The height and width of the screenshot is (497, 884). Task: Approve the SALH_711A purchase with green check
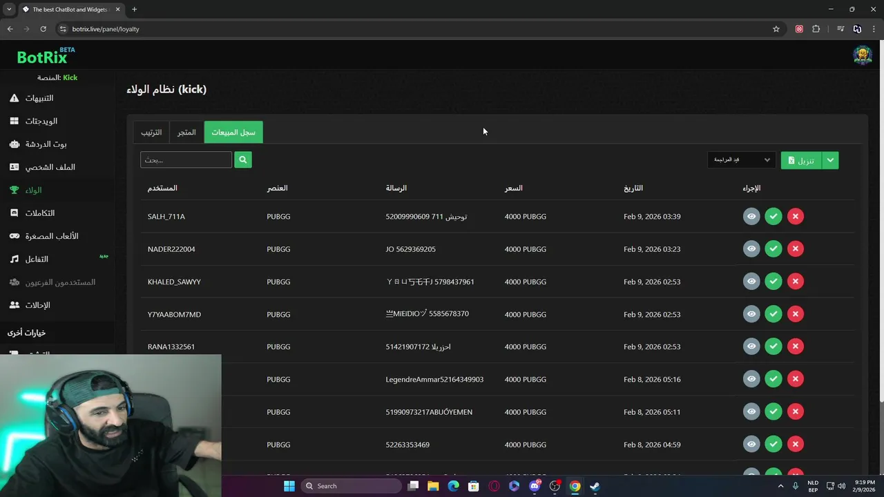click(773, 216)
